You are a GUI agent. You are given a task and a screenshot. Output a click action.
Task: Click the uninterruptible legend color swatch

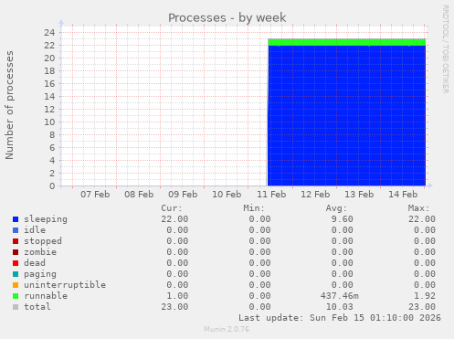coord(16,285)
